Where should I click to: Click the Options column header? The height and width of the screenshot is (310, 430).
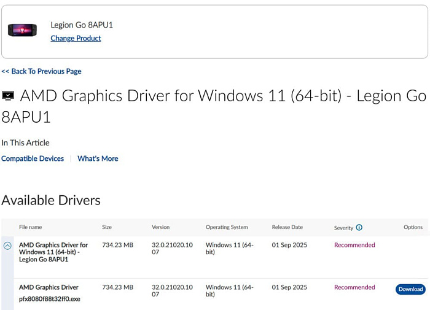[x=413, y=227]
